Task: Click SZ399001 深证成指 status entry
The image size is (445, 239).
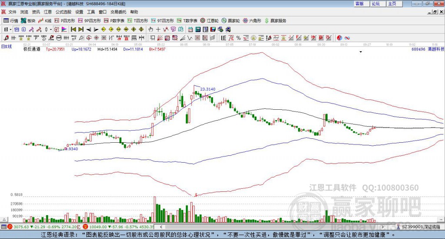Action: click(x=421, y=227)
